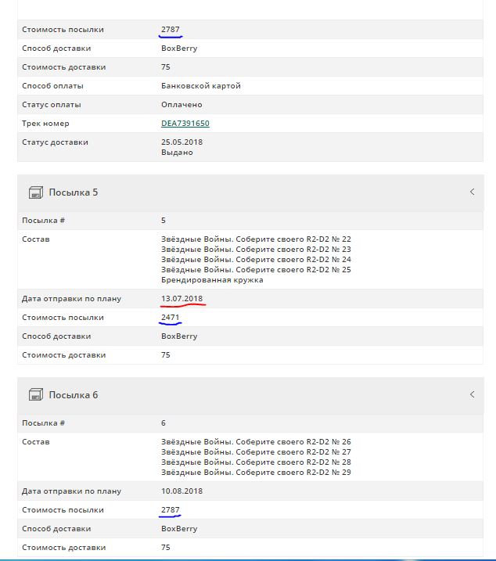Collapse the Посылка 6 section chevron
Viewport: 496px width, 561px height.
(x=472, y=394)
